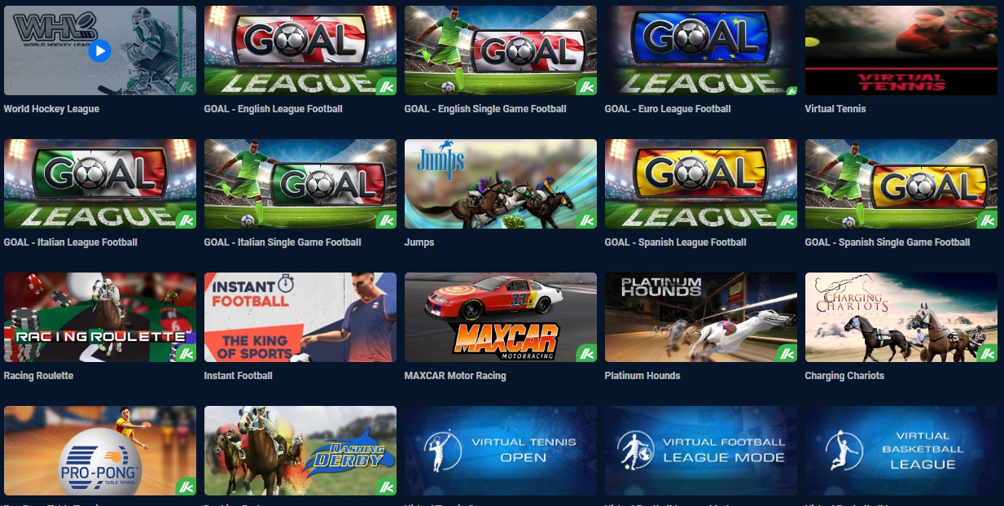Viewport: 1004px width, 506px height.
Task: Open the Virtual Tennis game thumbnail
Action: click(901, 50)
